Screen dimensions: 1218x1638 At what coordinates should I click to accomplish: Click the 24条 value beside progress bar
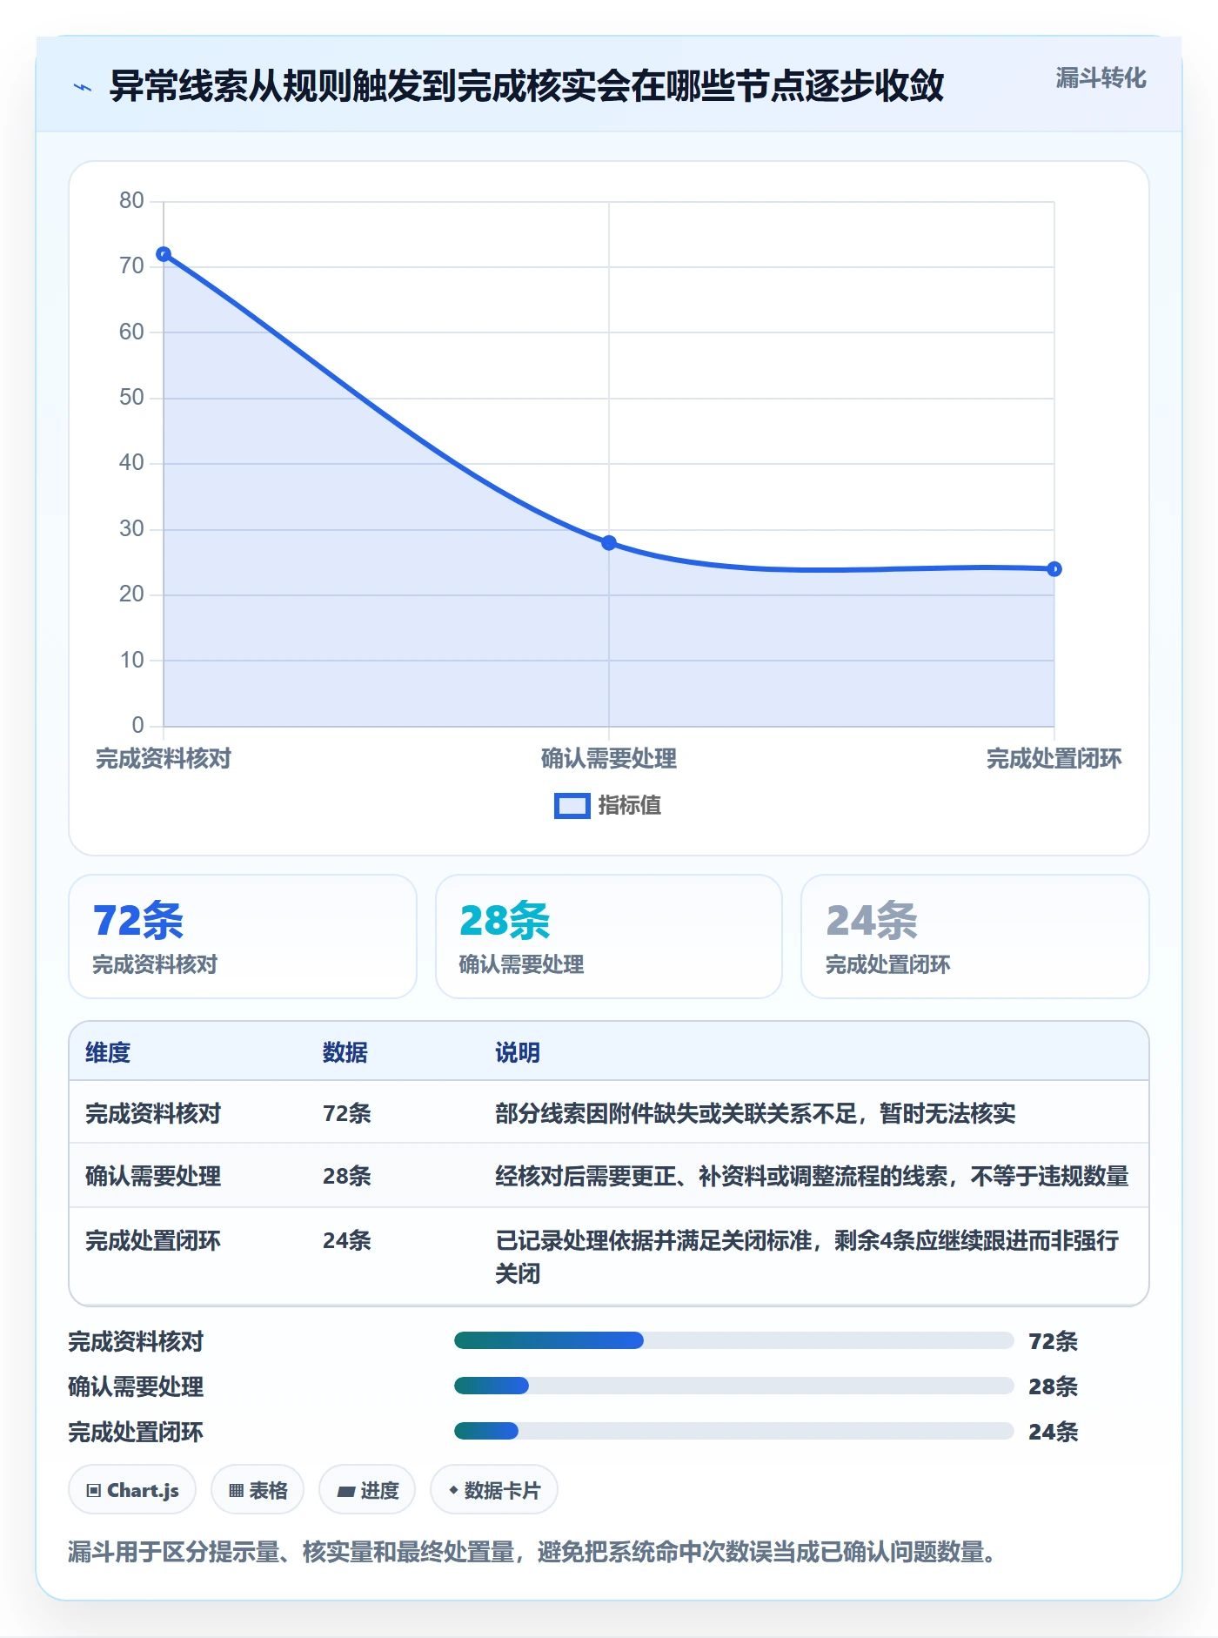1053,1432
